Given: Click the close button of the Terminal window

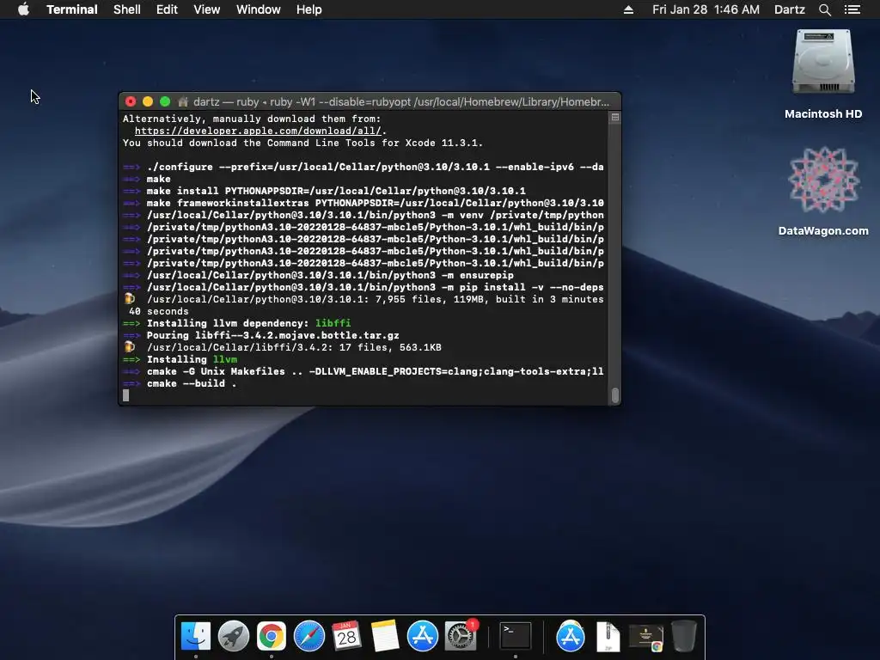Looking at the screenshot, I should click(131, 101).
